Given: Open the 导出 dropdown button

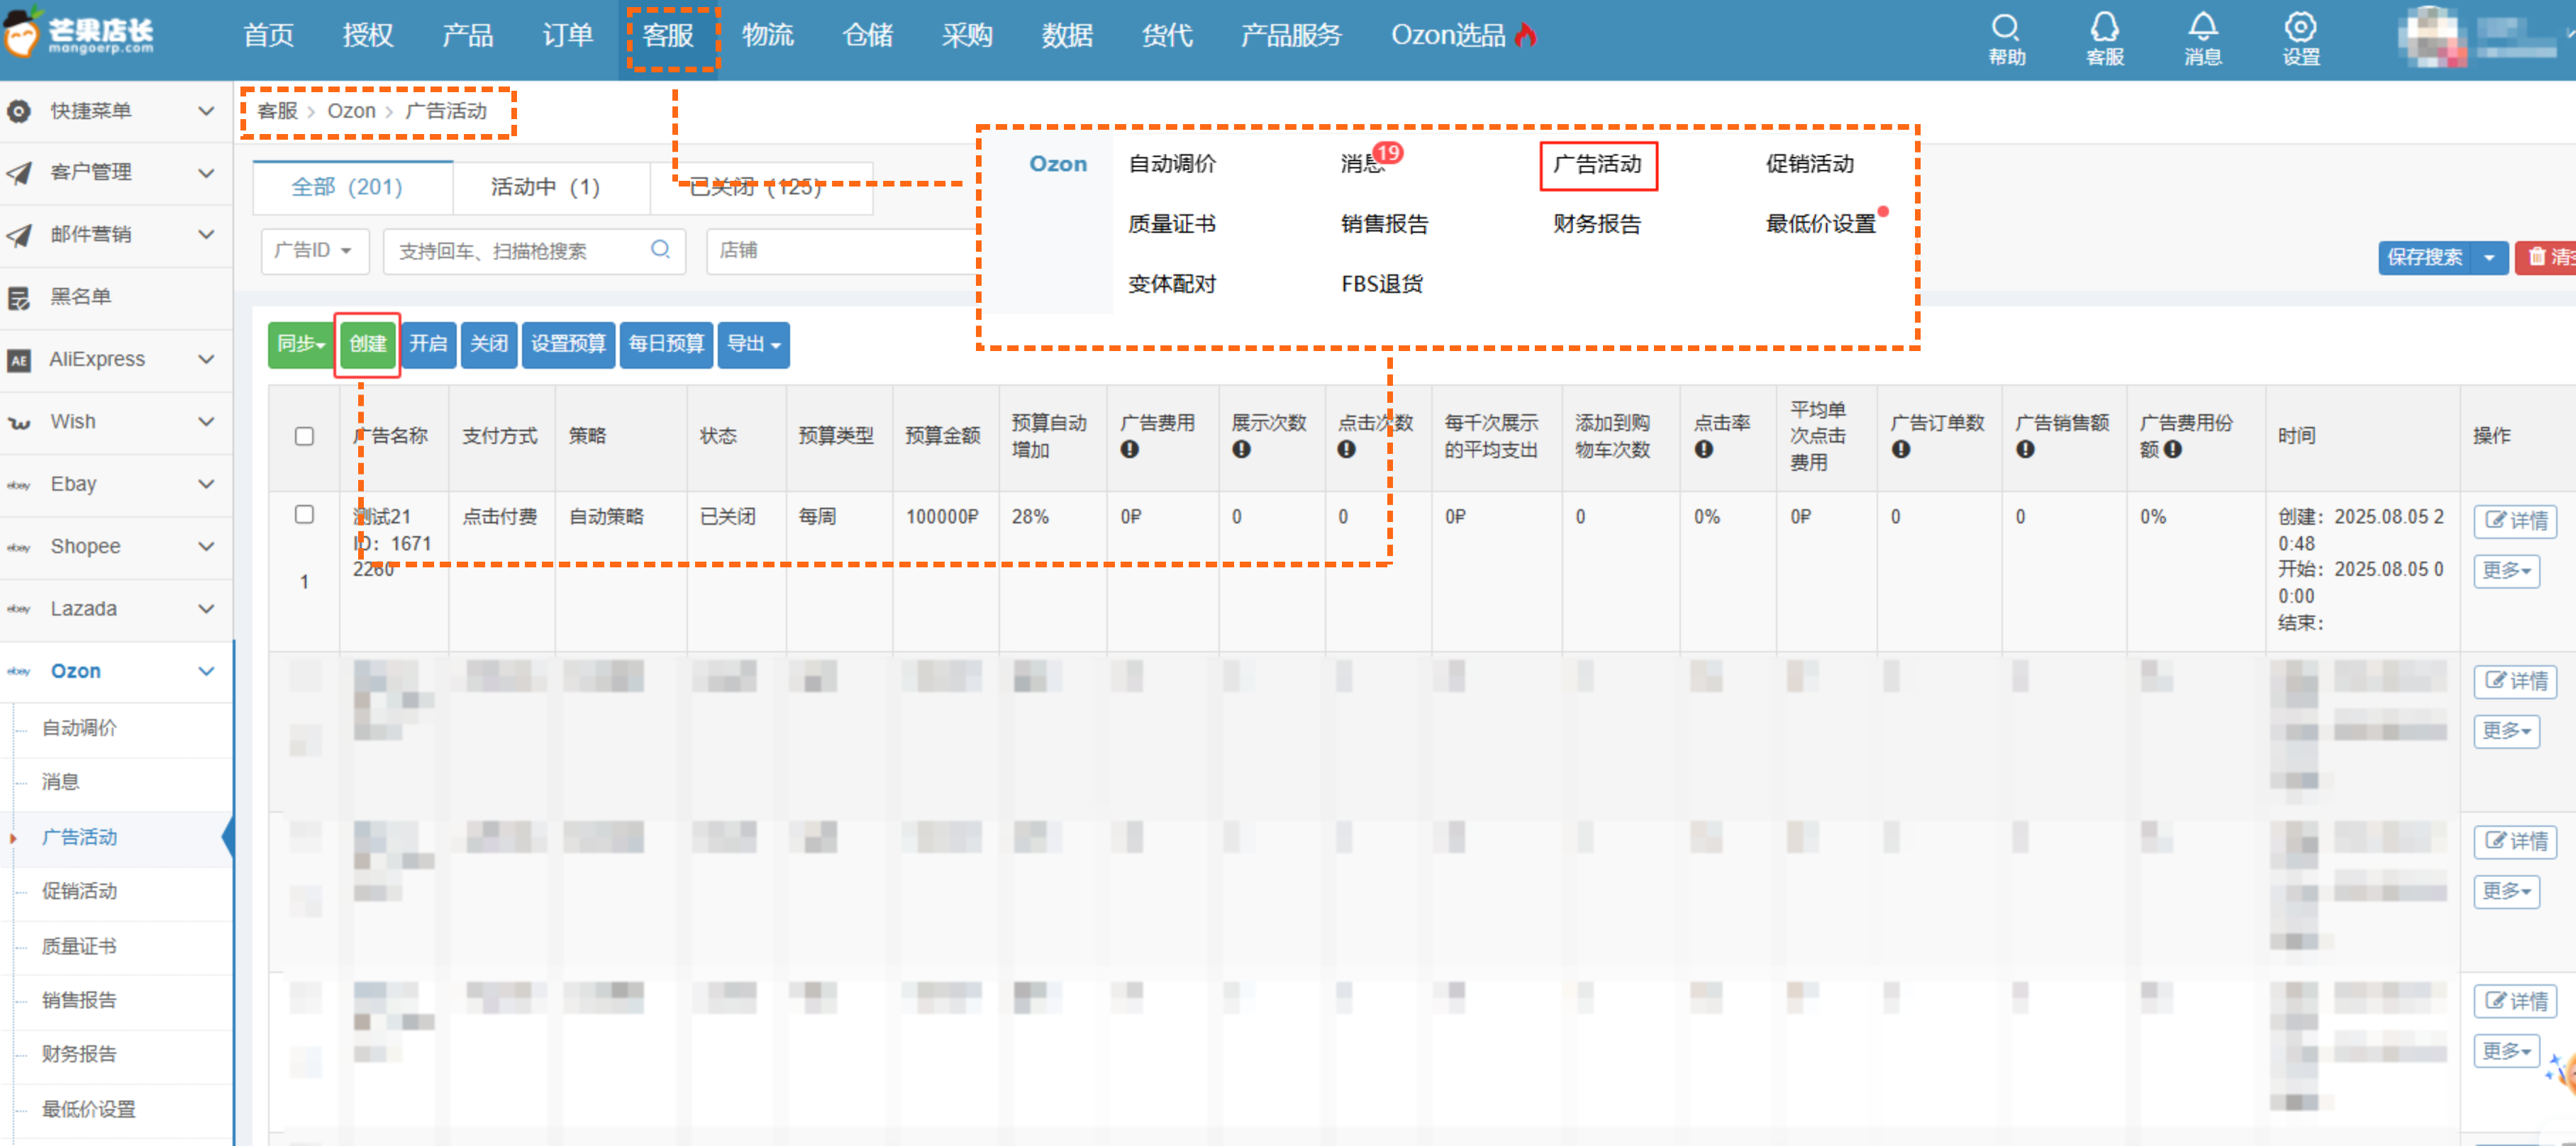Looking at the screenshot, I should 753,345.
